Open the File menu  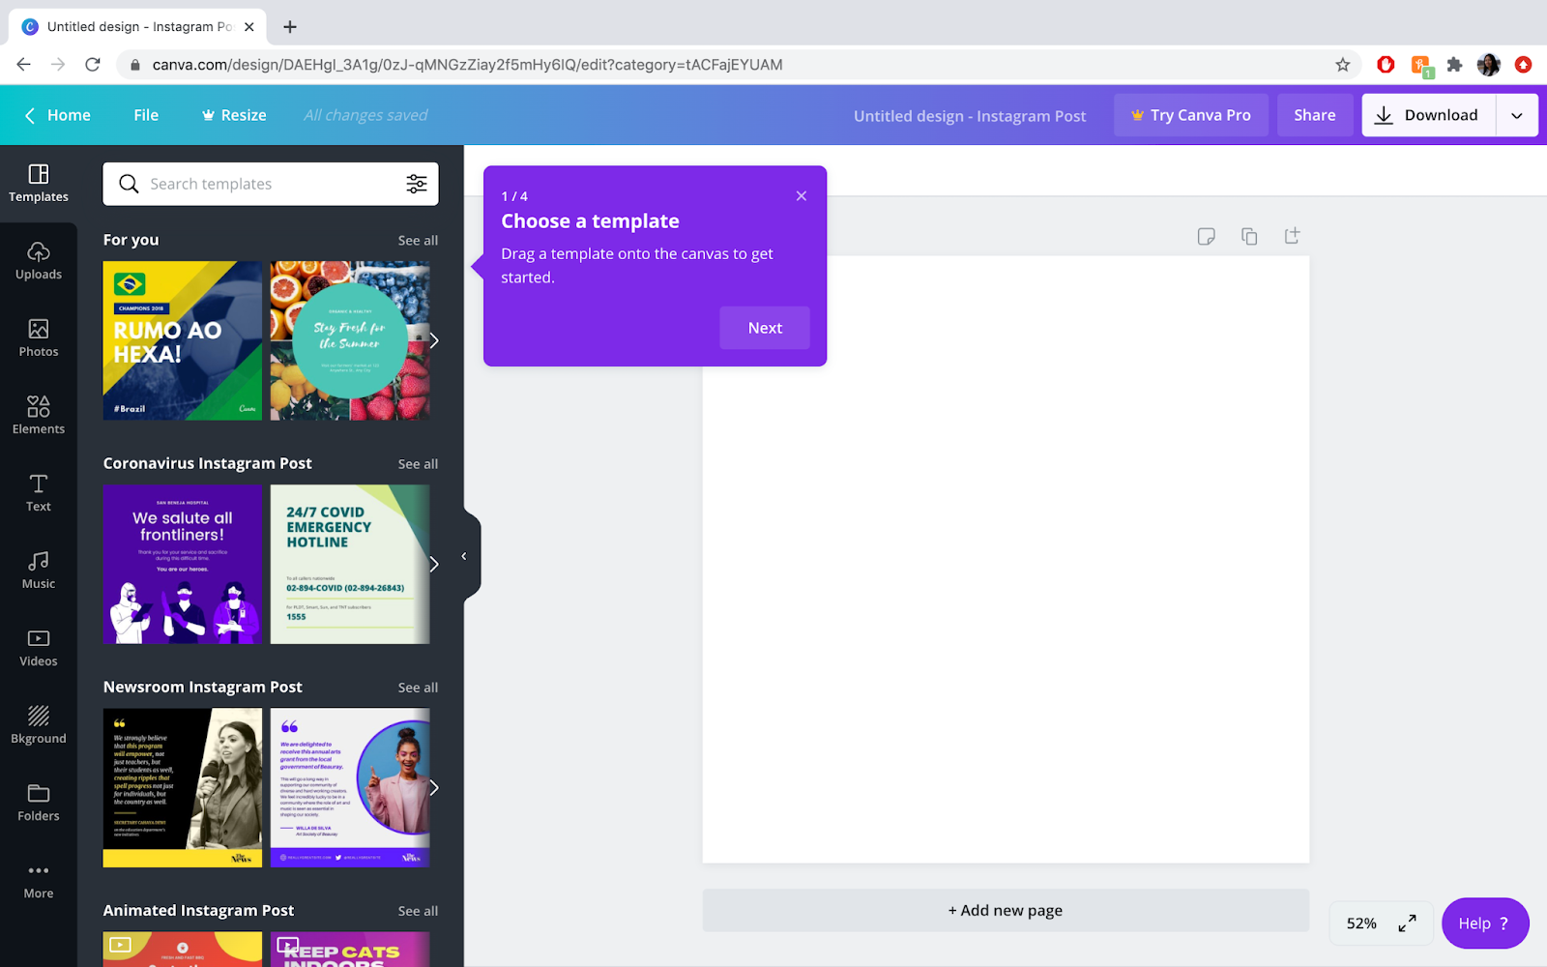point(145,114)
